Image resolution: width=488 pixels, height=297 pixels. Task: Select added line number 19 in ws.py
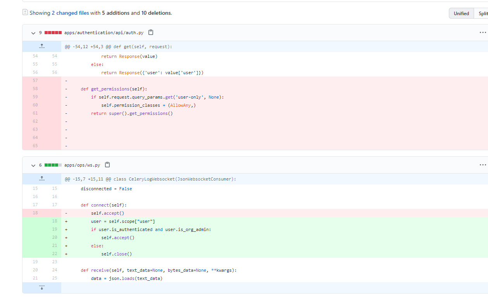coord(55,229)
